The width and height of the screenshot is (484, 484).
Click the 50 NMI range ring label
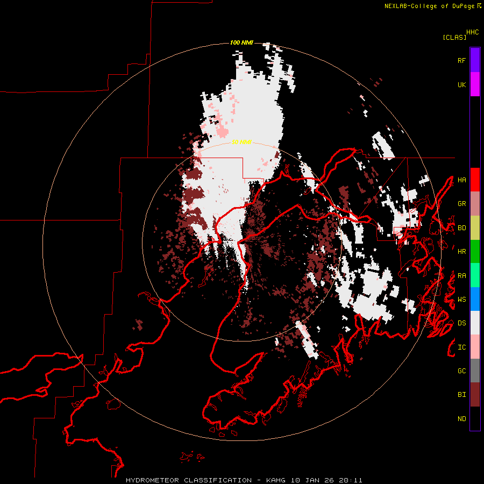coord(241,142)
